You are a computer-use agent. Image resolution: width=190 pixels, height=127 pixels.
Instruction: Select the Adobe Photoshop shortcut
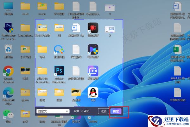tap(59, 71)
